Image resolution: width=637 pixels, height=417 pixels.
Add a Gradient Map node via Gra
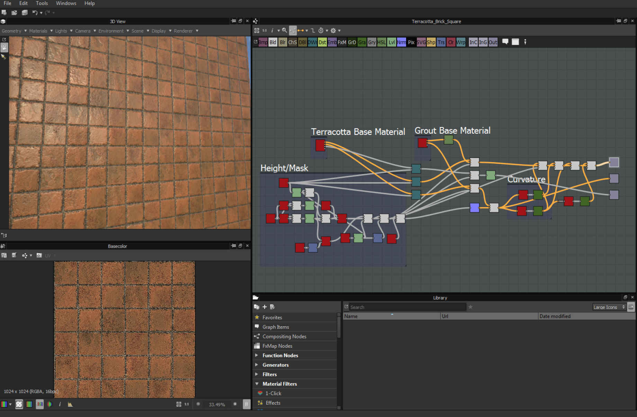click(x=362, y=42)
